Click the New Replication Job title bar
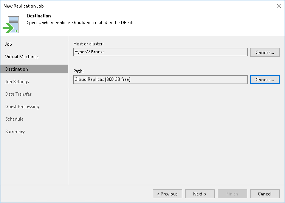 pos(113,6)
